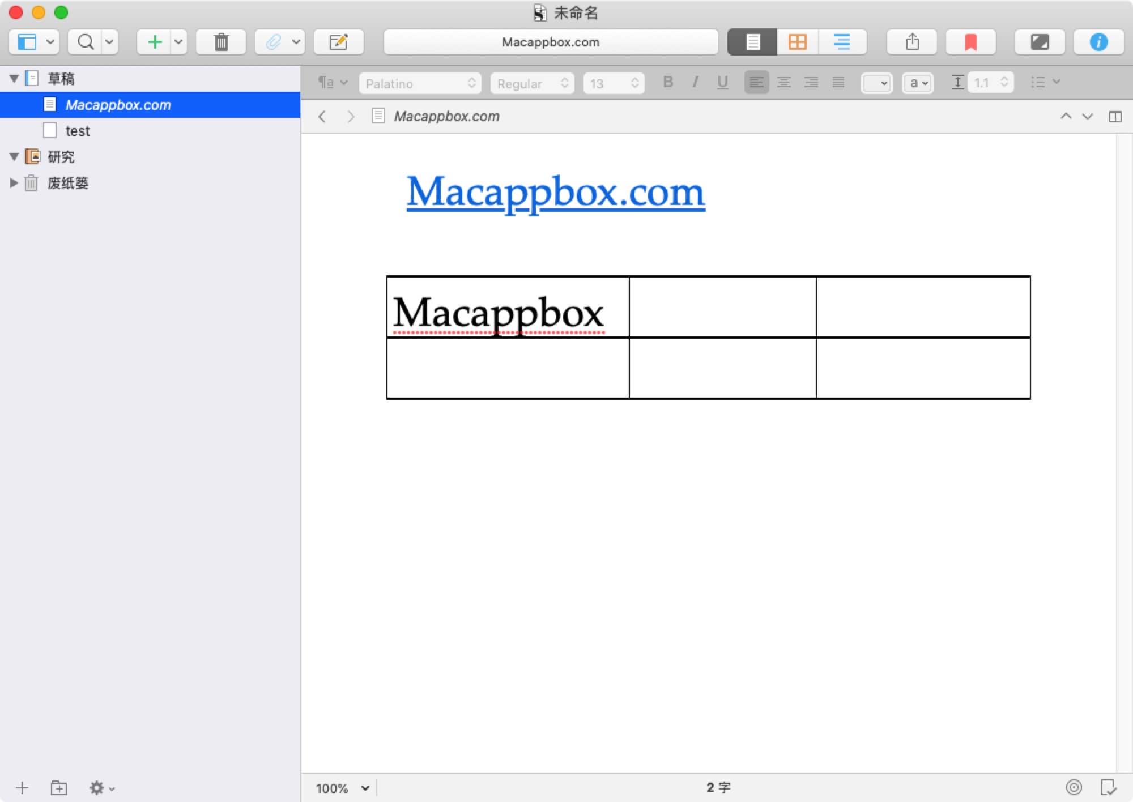Click the 2 字 word count
This screenshot has height=802, width=1133.
click(718, 787)
